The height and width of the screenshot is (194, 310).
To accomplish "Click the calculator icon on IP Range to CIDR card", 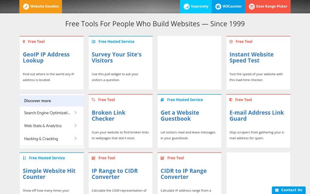I will tap(93, 158).
